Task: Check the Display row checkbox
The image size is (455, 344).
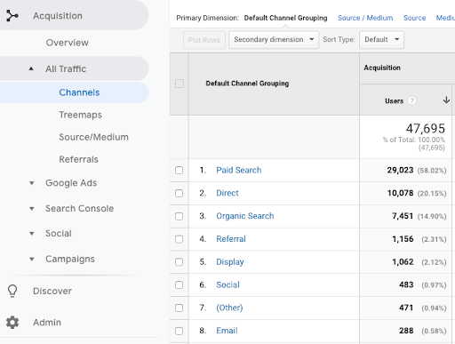Action: pos(179,262)
